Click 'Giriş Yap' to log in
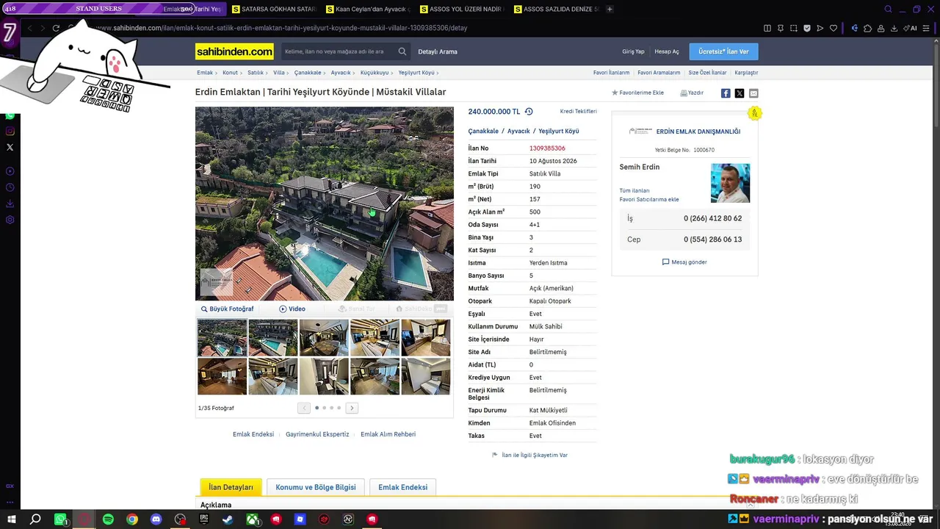940x529 pixels. click(633, 51)
